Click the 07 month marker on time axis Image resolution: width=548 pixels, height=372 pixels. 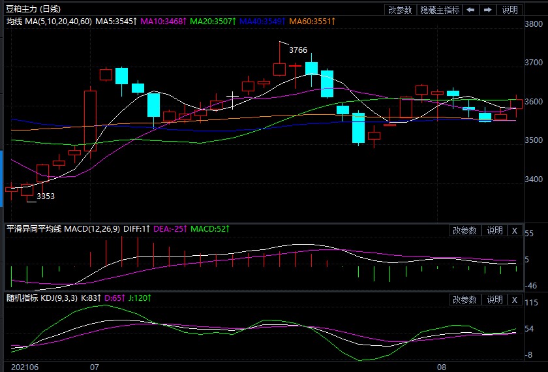point(94,367)
